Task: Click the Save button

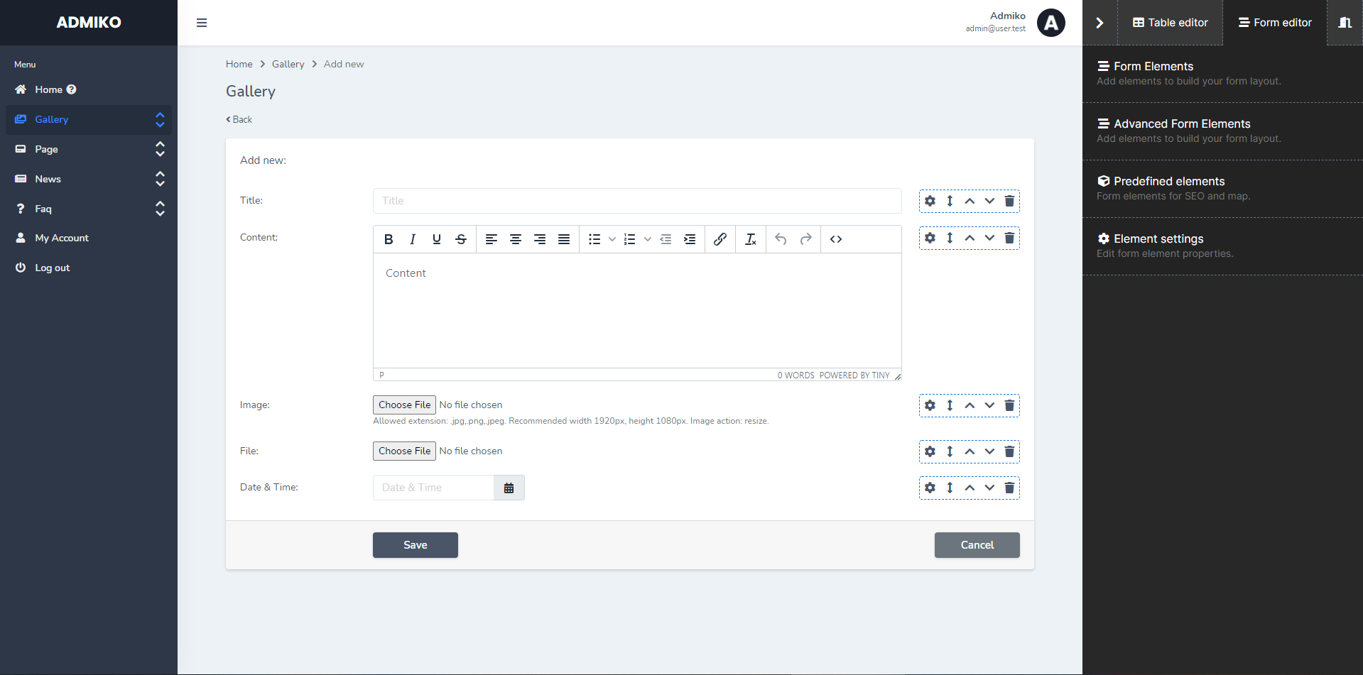Action: pyautogui.click(x=415, y=545)
